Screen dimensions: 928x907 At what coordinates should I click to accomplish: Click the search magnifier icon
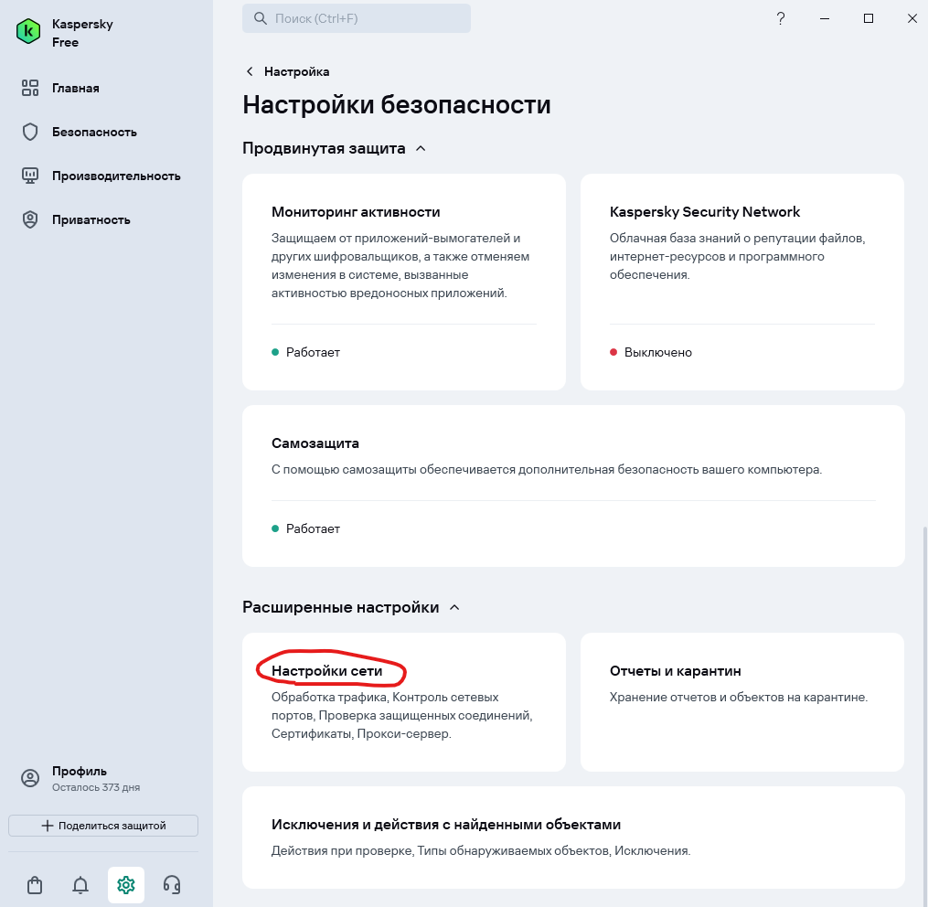click(261, 18)
